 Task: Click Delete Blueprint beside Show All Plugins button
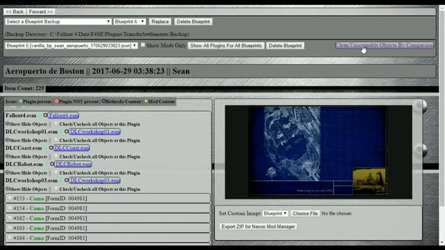(285, 46)
